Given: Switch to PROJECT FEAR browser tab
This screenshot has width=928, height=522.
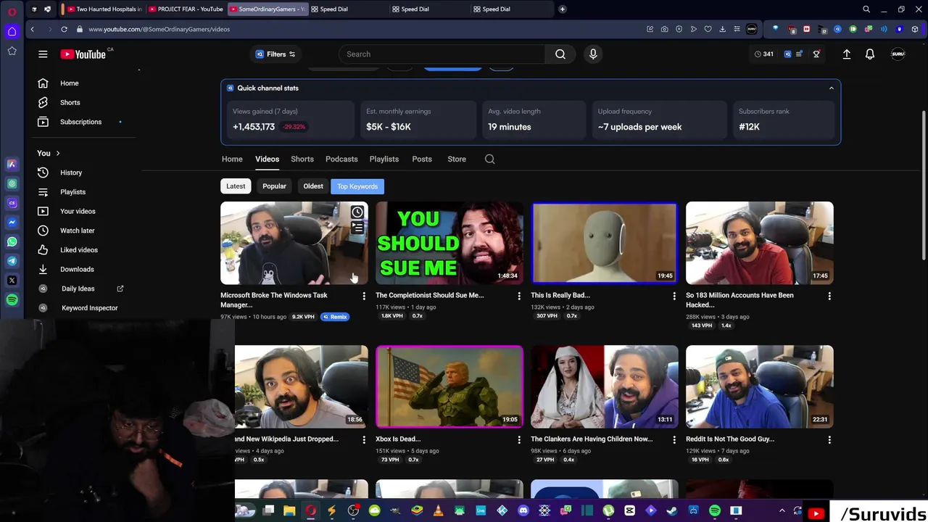Looking at the screenshot, I should click(185, 9).
